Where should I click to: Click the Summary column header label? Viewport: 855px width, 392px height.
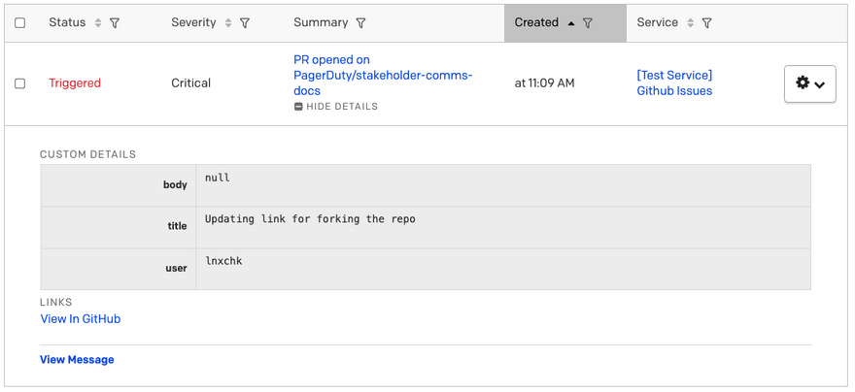point(321,22)
